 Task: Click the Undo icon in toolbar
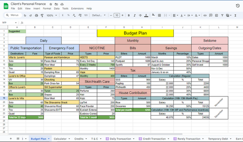tap(25, 15)
